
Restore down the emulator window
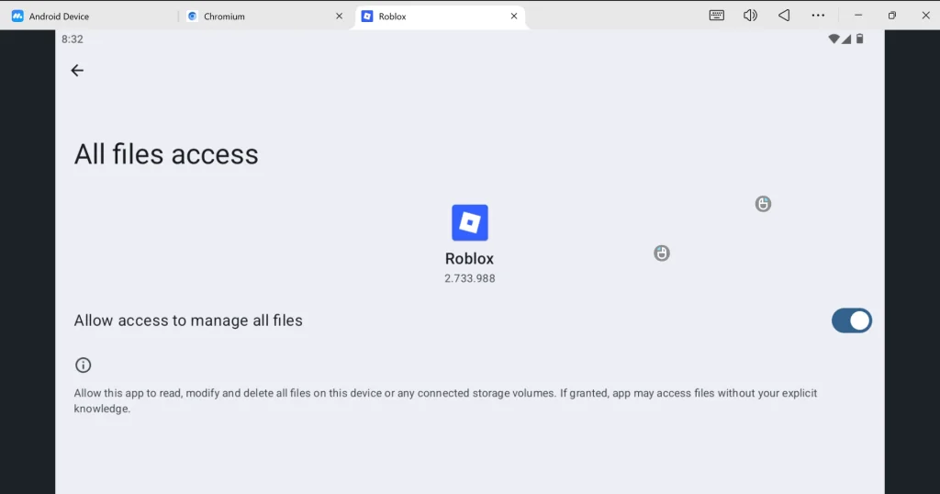[x=892, y=16]
